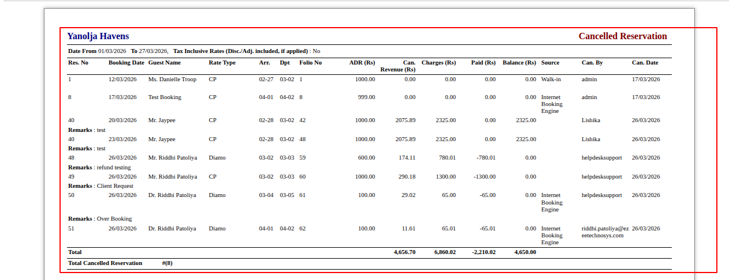Click the Guest Name column header

[x=165, y=62]
